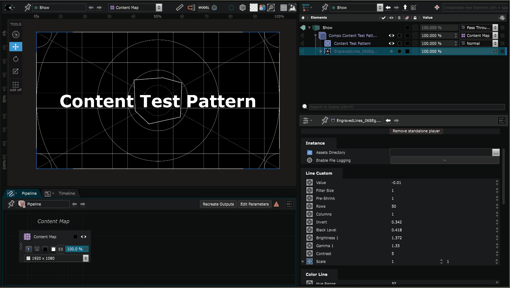The height and width of the screenshot is (288, 510).
Task: Open the tree panel type menu
Action: 307,8
